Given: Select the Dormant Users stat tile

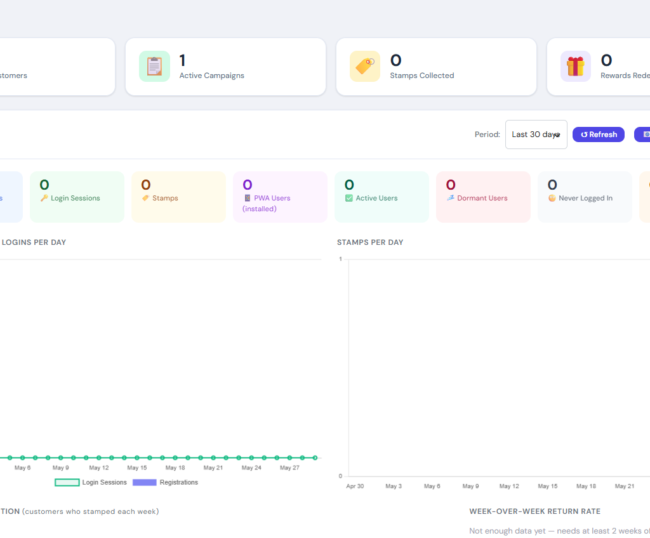Looking at the screenshot, I should click(483, 197).
